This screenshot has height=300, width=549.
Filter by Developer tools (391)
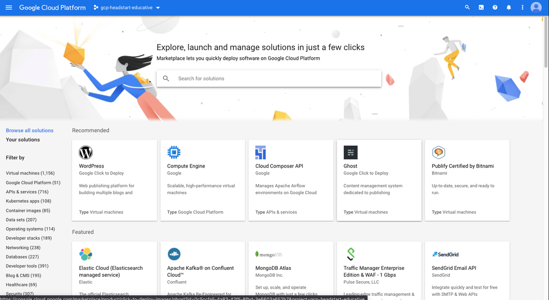point(27,266)
